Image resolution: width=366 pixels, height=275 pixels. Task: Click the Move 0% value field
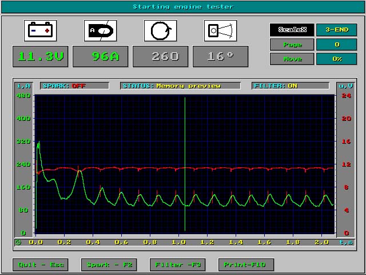(x=337, y=59)
